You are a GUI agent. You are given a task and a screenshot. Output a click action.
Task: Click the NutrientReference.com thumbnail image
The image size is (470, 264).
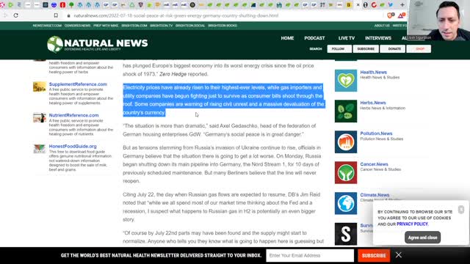[40, 117]
